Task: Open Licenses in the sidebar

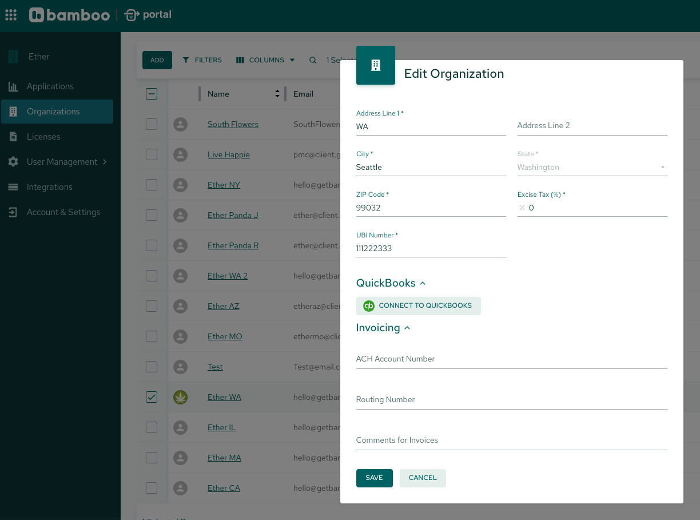Action: click(x=57, y=137)
